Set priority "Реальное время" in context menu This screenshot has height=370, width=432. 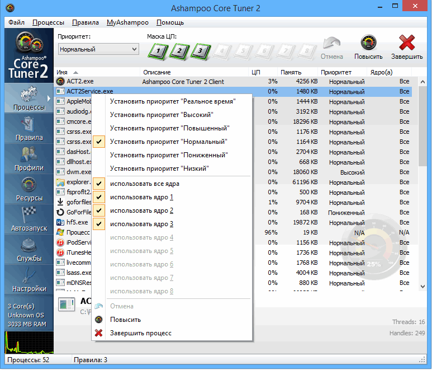coord(173,101)
